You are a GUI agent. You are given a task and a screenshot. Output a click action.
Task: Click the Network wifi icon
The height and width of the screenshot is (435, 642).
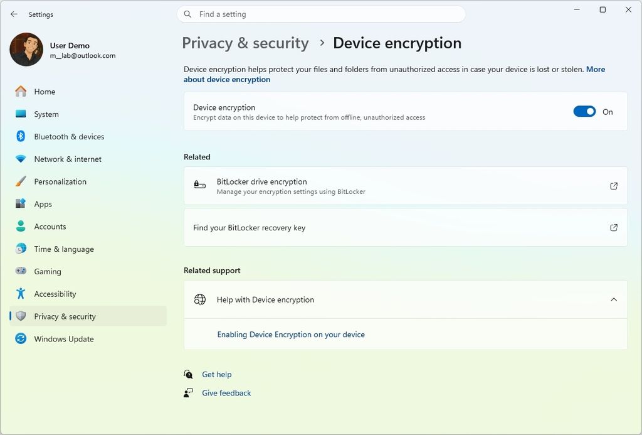click(21, 159)
